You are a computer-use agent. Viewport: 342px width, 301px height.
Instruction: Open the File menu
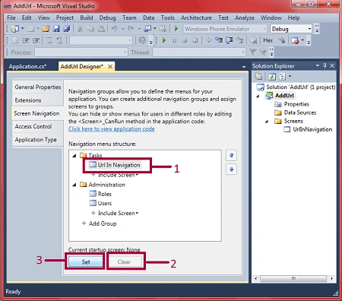[x=11, y=17]
